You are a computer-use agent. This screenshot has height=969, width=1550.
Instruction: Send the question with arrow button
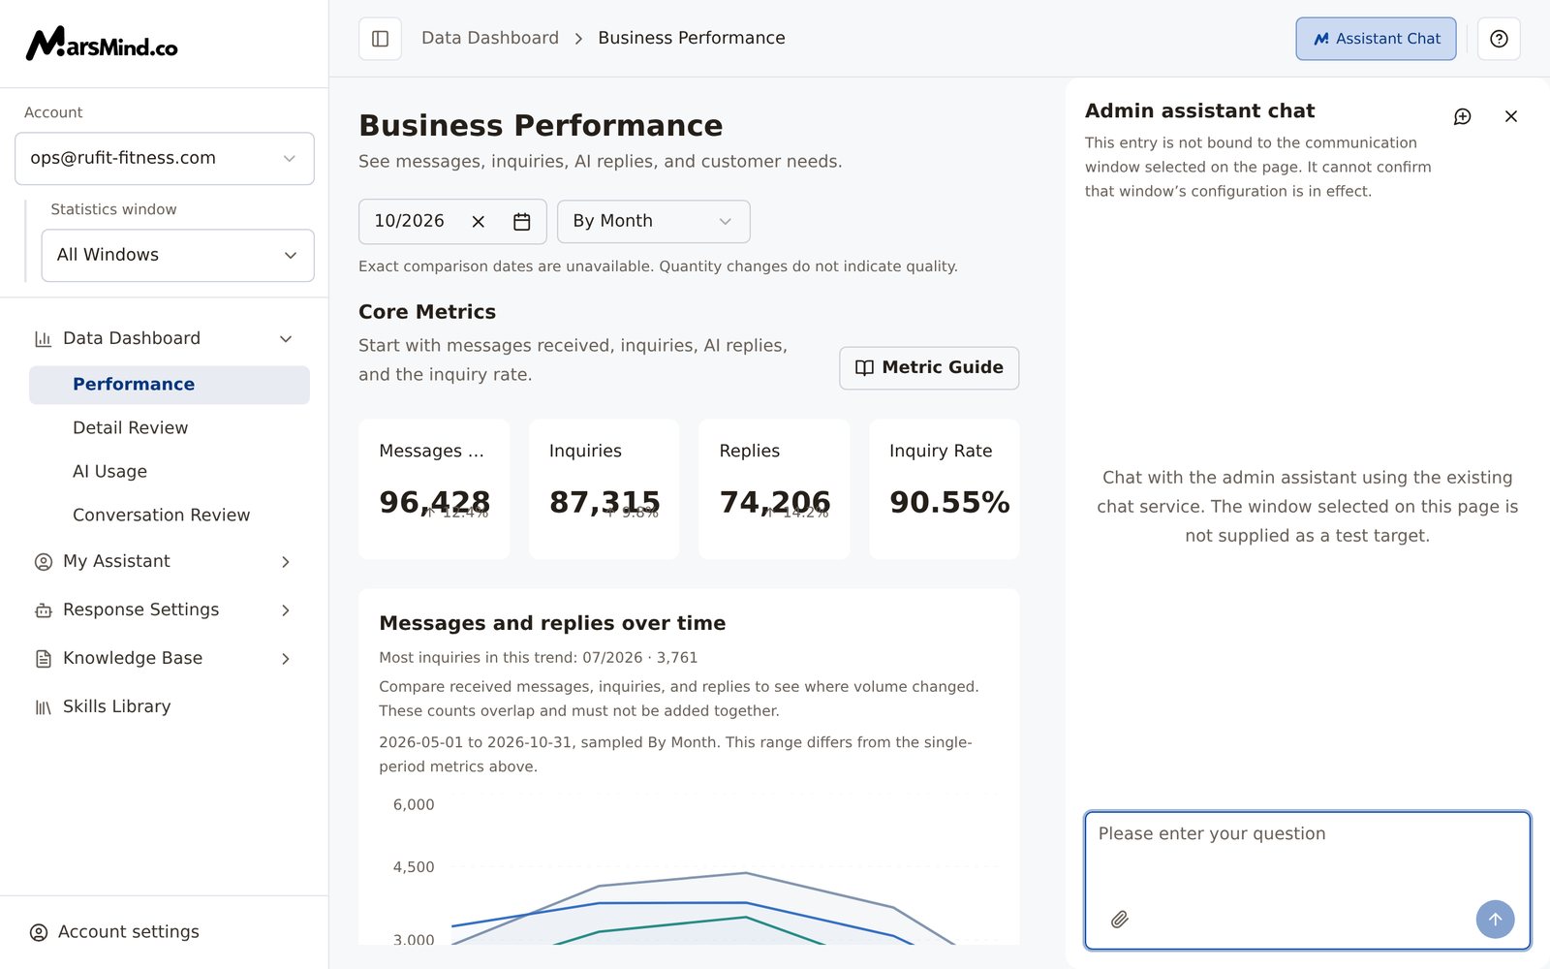[1495, 920]
